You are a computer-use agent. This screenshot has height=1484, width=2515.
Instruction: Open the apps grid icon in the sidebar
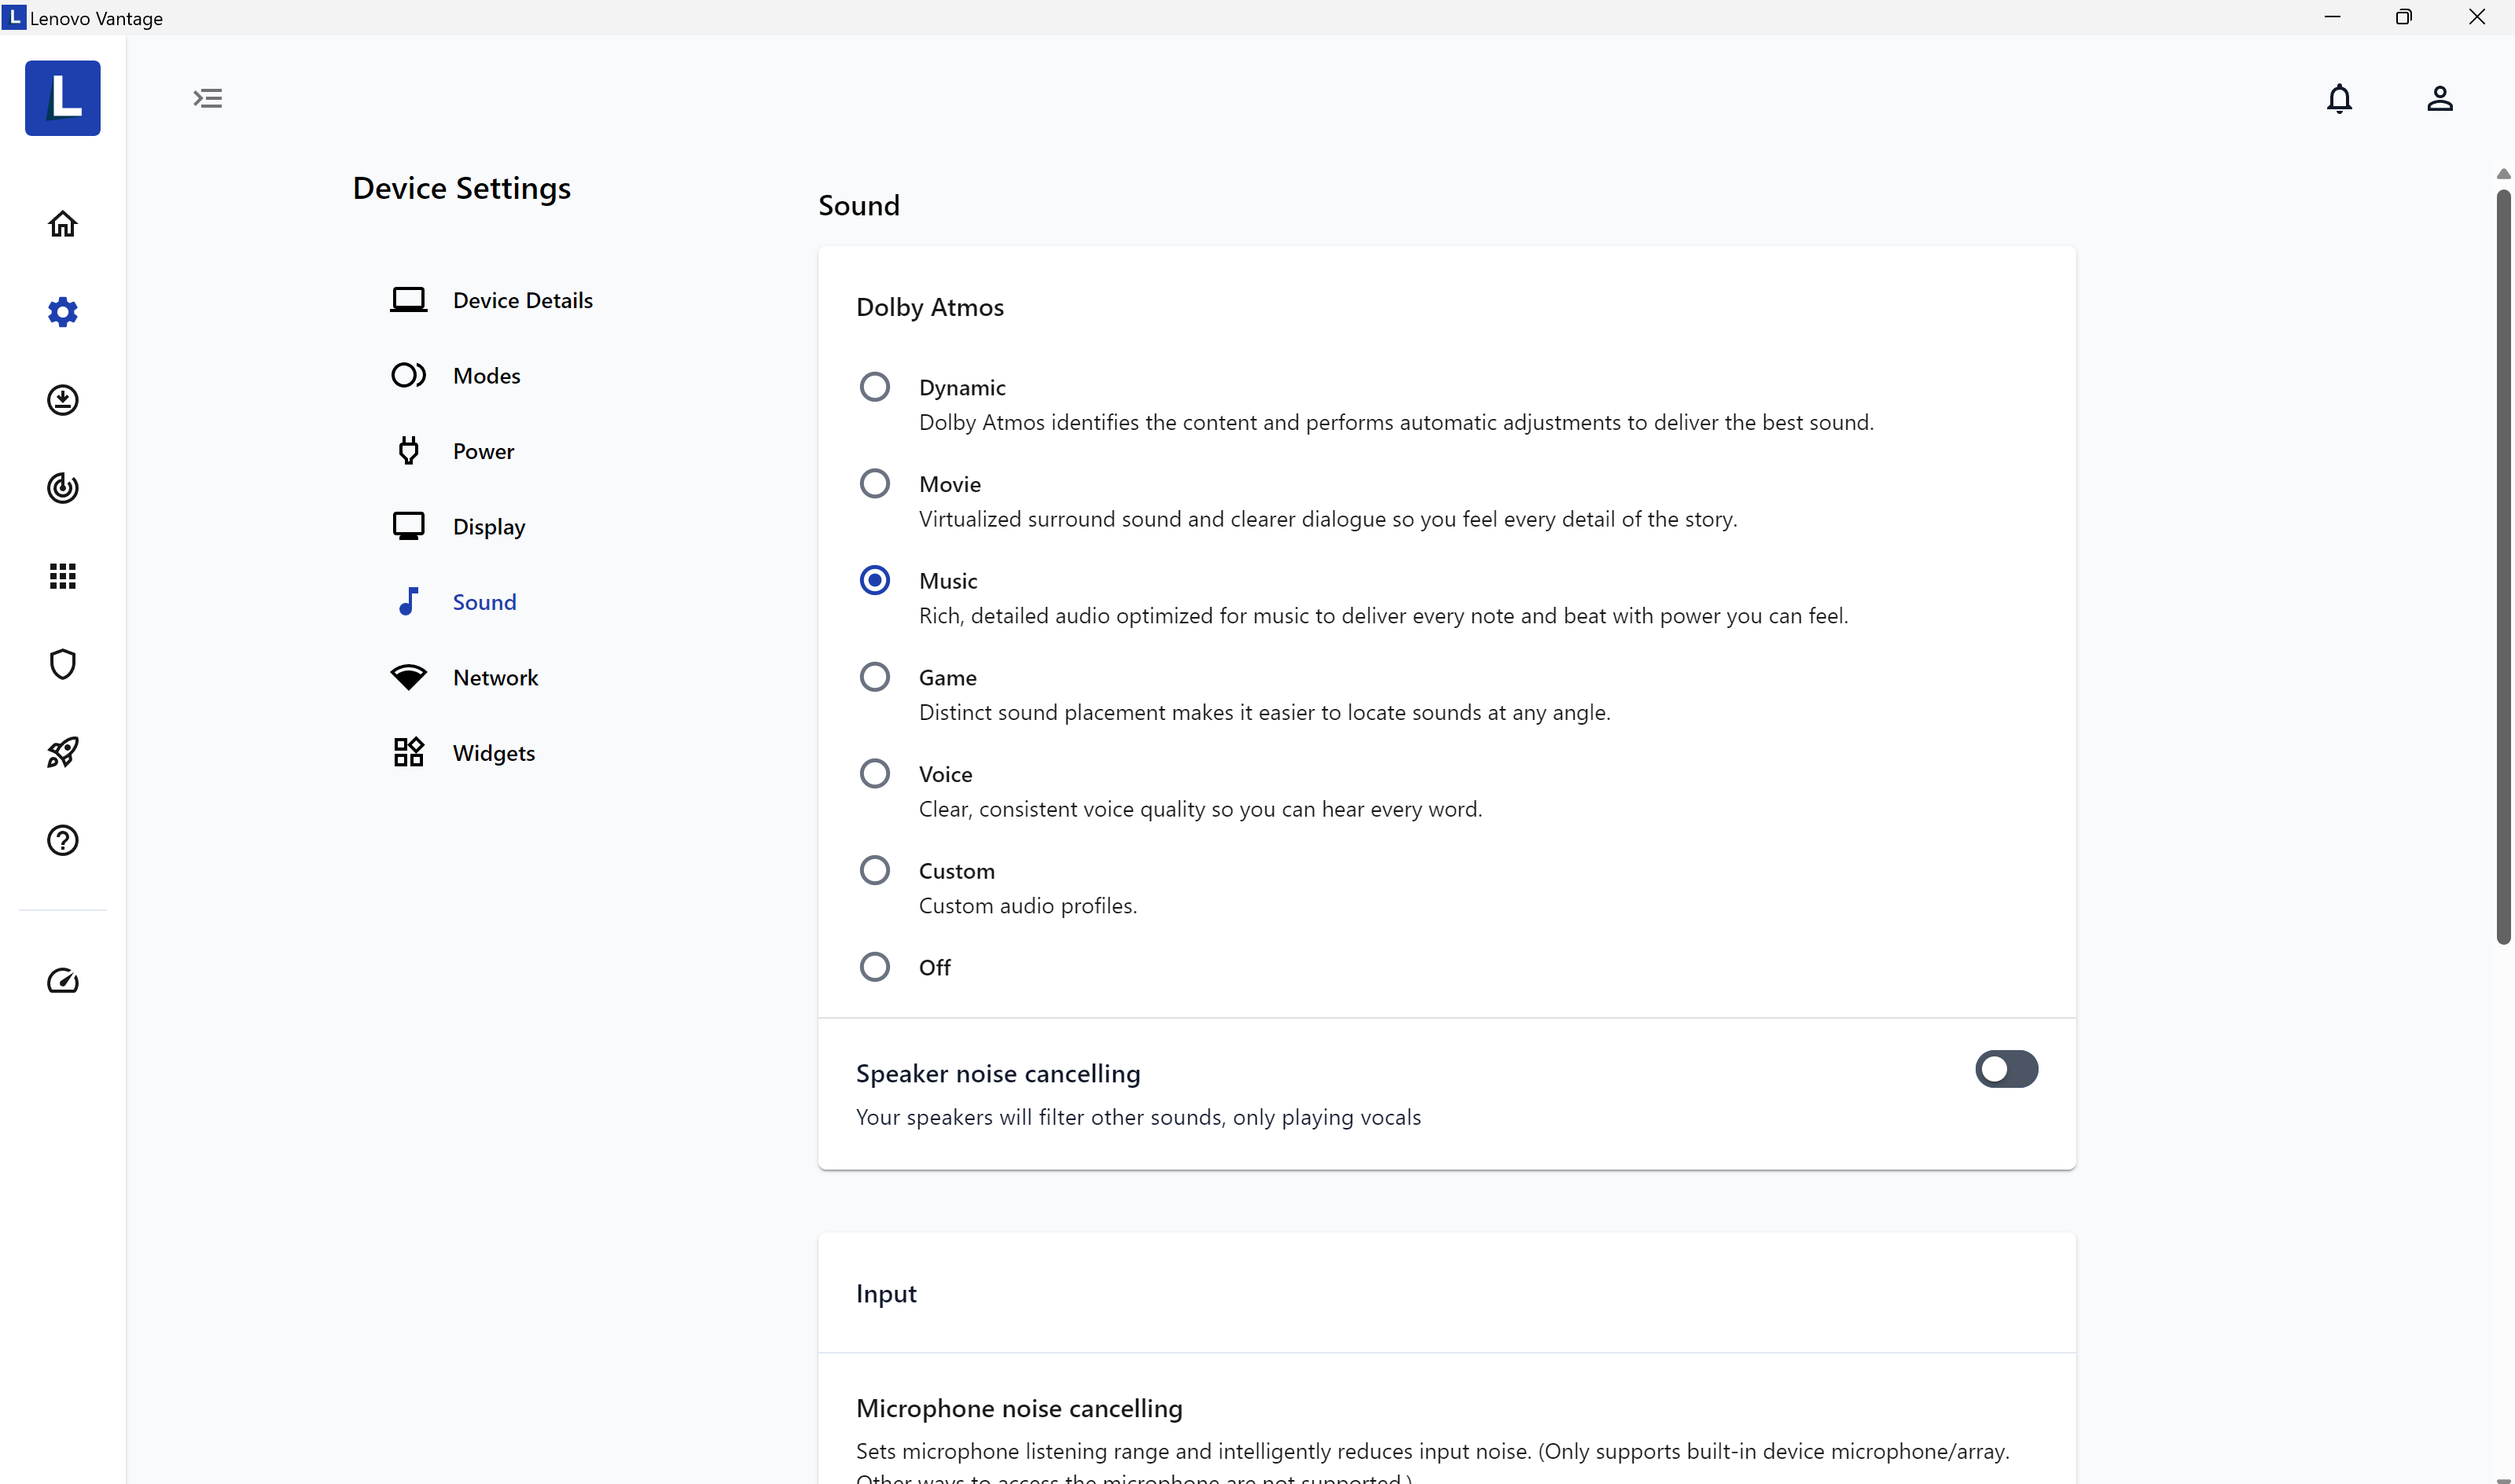point(62,576)
